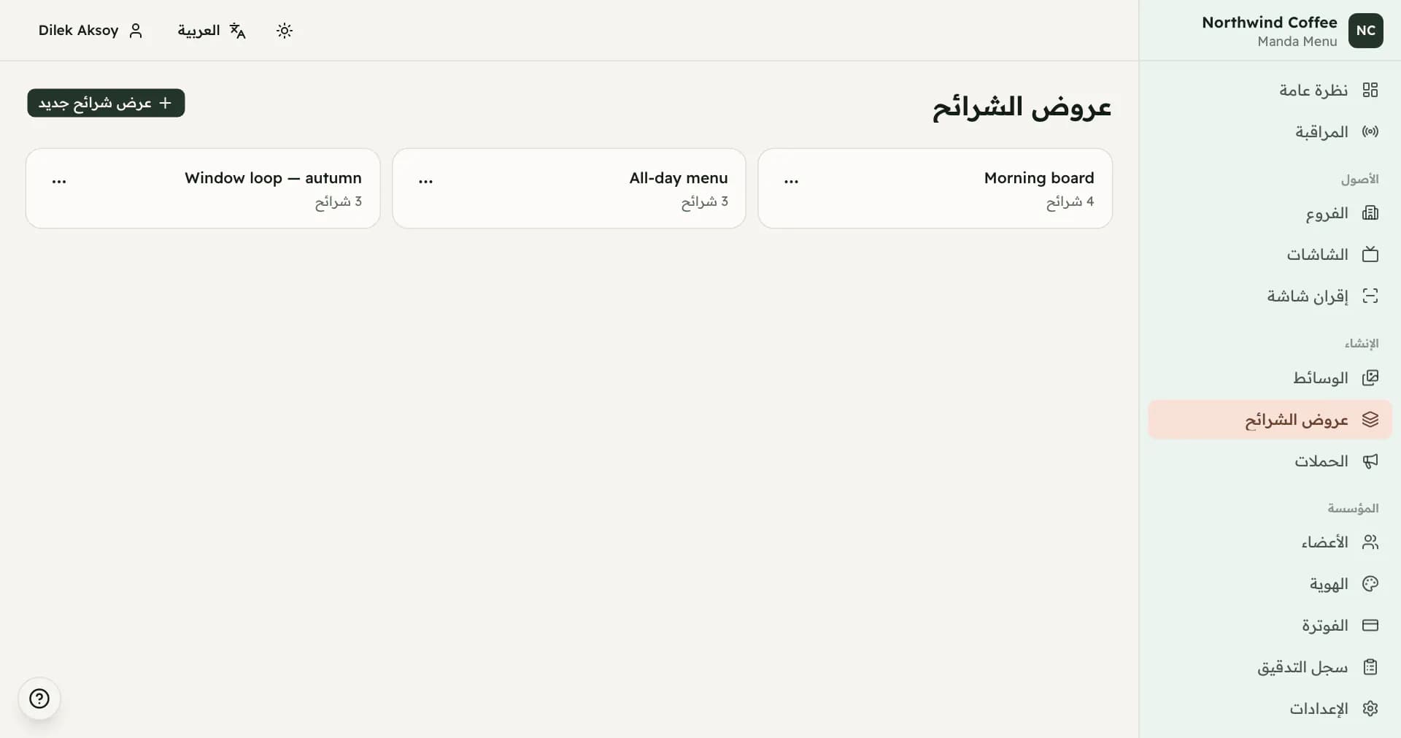
Task: Click the عروض الشرائح page heading
Action: (x=1022, y=107)
